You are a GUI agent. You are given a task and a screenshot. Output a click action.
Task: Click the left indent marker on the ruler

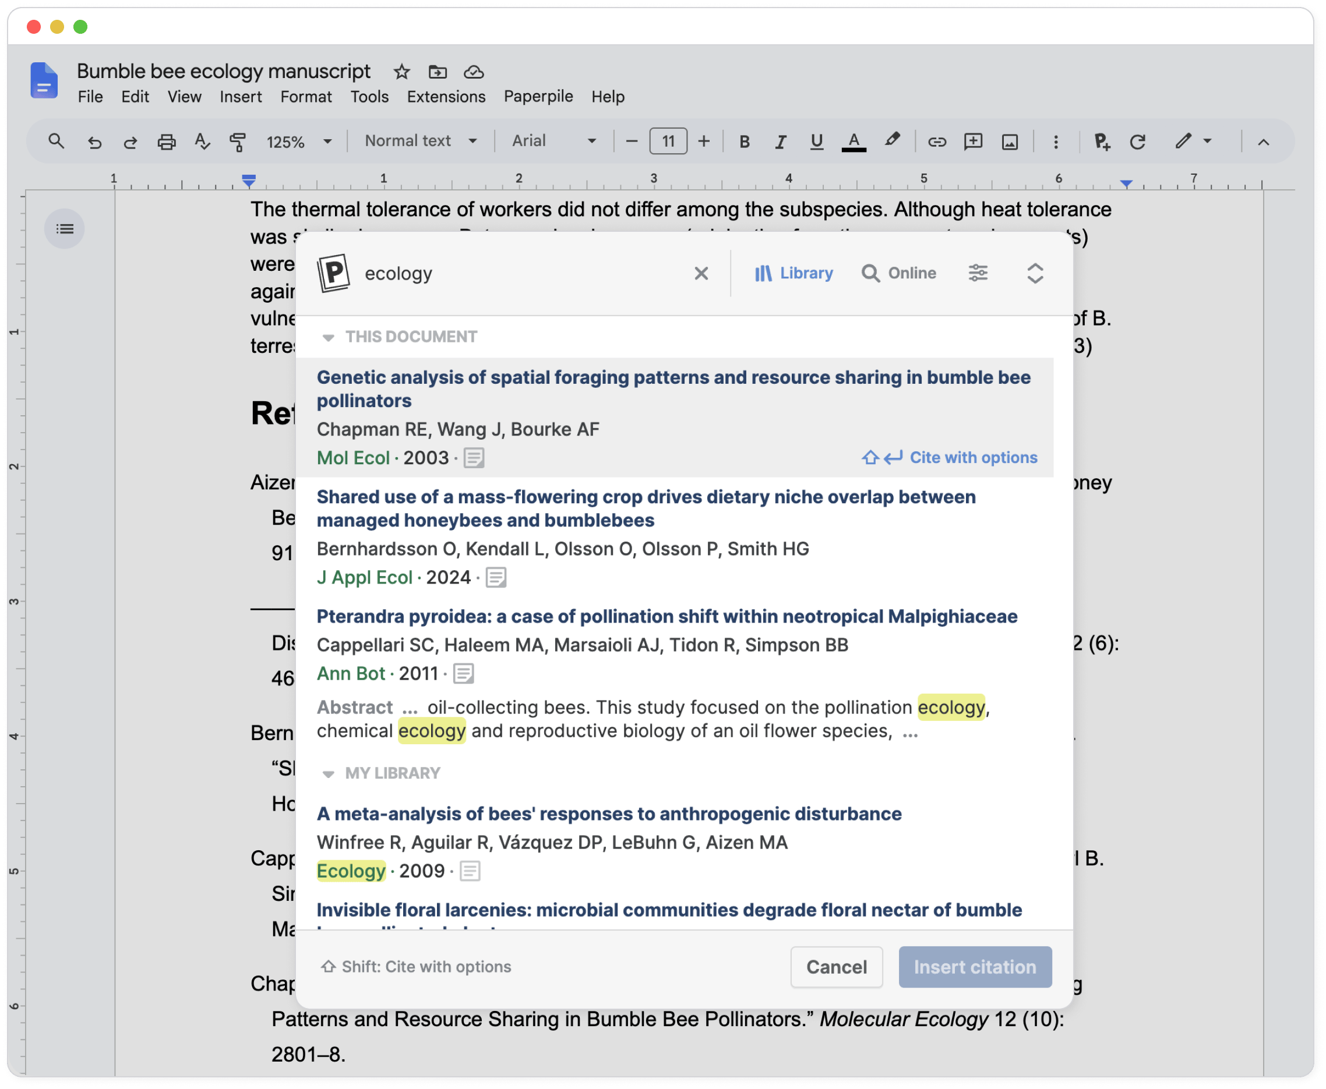pyautogui.click(x=249, y=181)
